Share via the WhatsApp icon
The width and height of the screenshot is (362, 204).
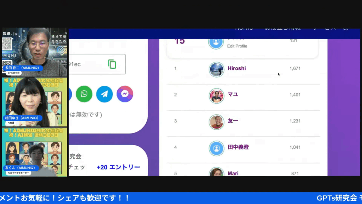click(x=84, y=94)
